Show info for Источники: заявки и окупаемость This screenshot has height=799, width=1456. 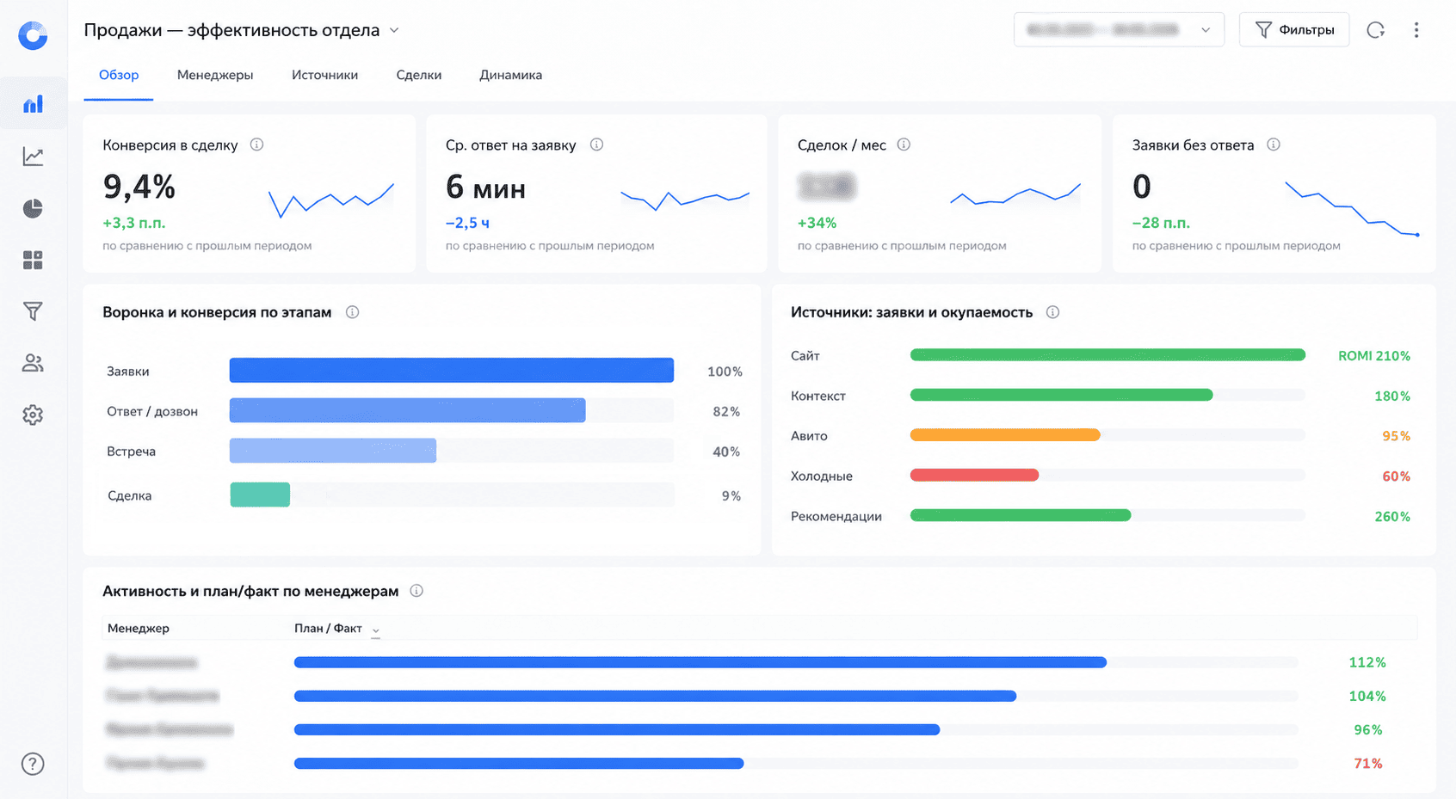pyautogui.click(x=1052, y=312)
